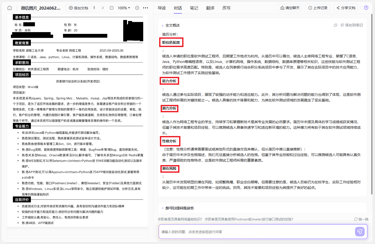Focus the question input field
Viewport: 375px width, 244px height.
[257, 232]
